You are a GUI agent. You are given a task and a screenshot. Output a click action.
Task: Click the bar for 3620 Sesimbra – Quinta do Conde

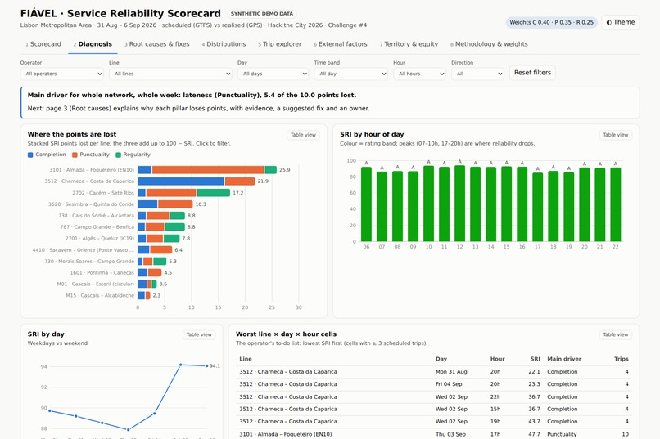point(165,204)
